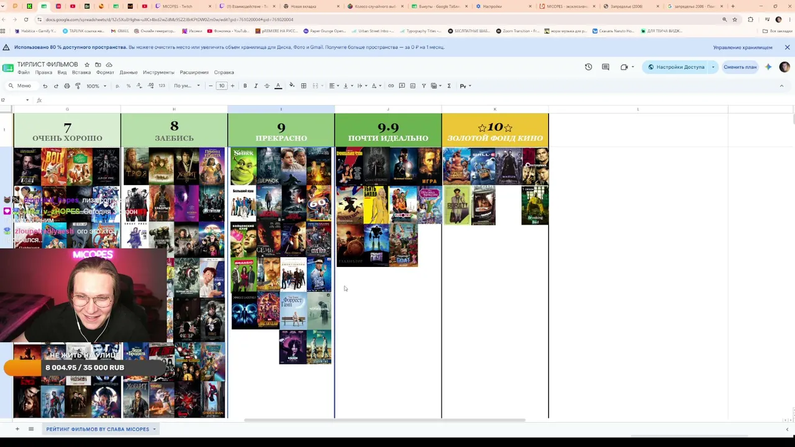Show all sheets list icon
Screen dimensions: 795x447
pos(31,429)
